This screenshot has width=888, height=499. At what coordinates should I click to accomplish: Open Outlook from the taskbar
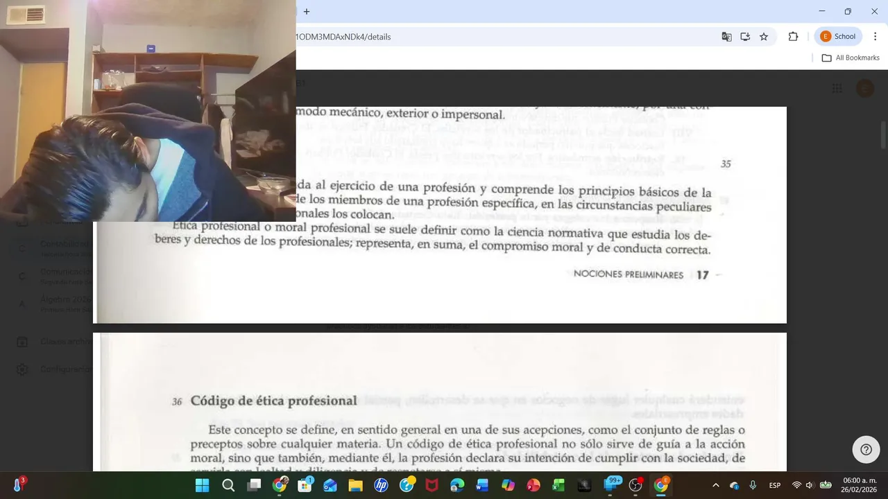330,485
